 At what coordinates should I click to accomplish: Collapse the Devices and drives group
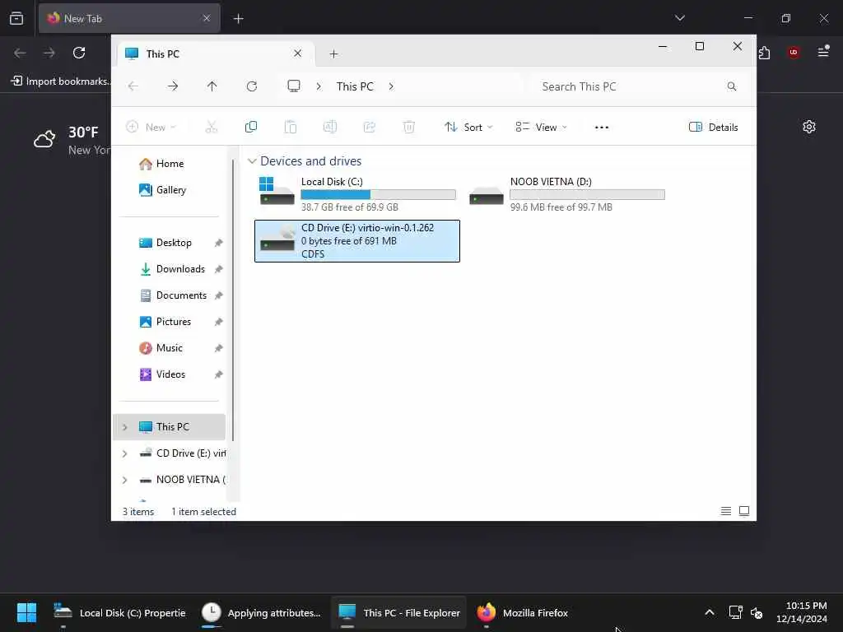coord(252,161)
